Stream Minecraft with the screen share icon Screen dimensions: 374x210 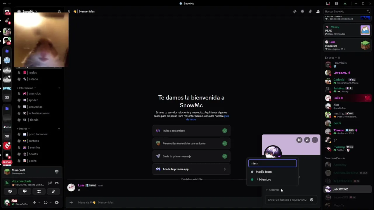point(57,171)
